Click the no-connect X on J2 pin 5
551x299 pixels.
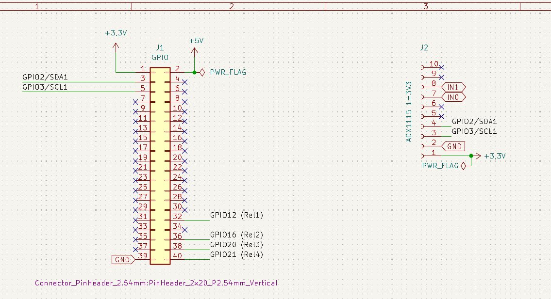(442, 116)
